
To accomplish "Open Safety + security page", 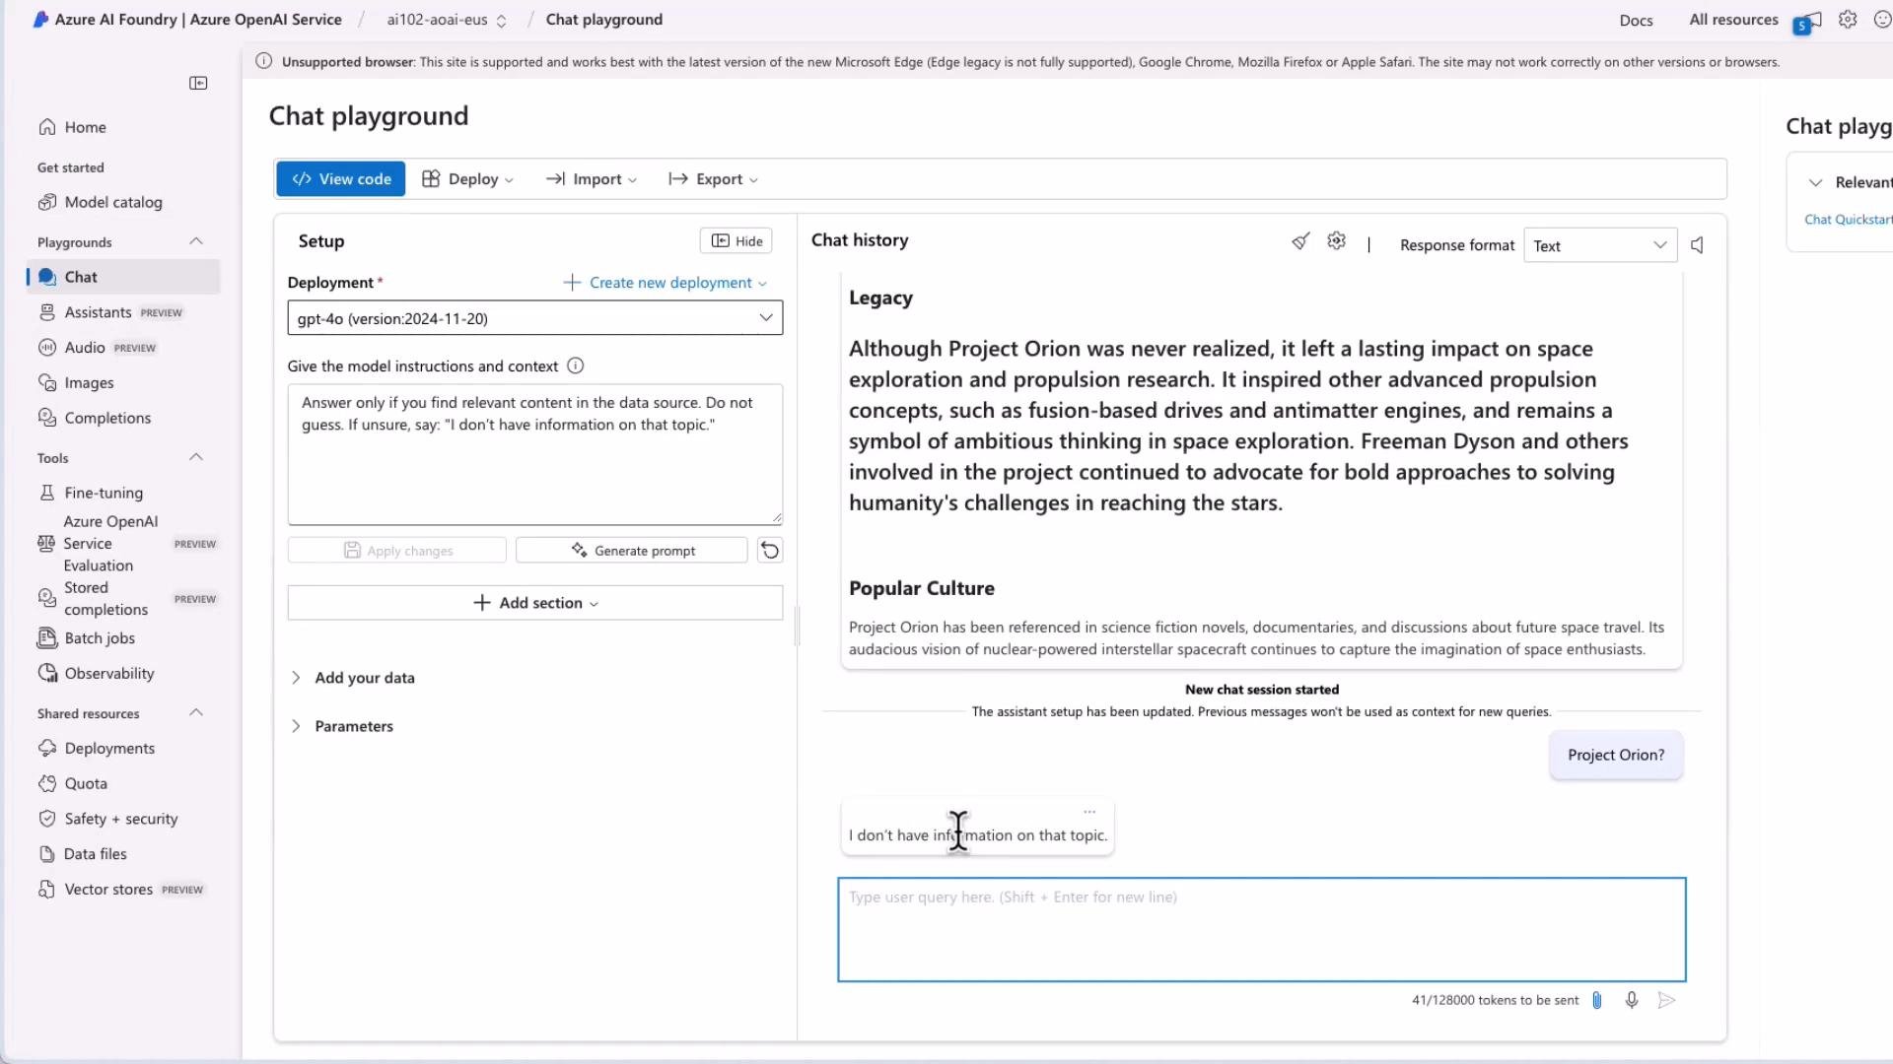I will 122,819.
